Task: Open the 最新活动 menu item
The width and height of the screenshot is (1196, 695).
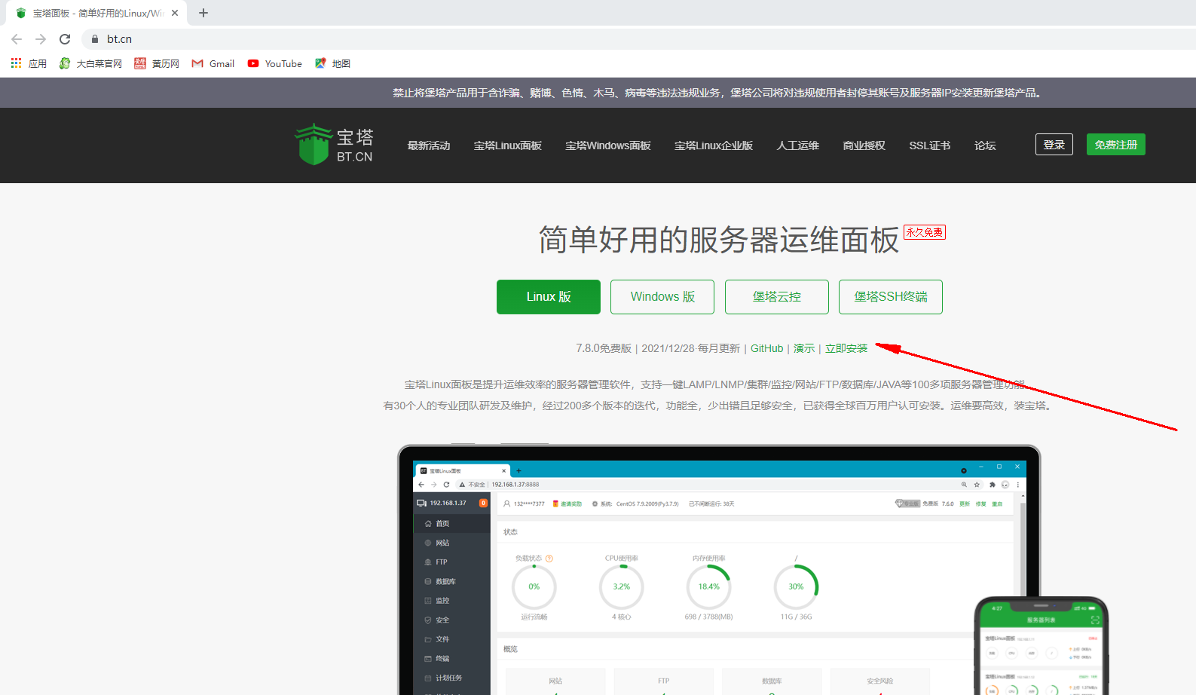Action: [x=429, y=145]
